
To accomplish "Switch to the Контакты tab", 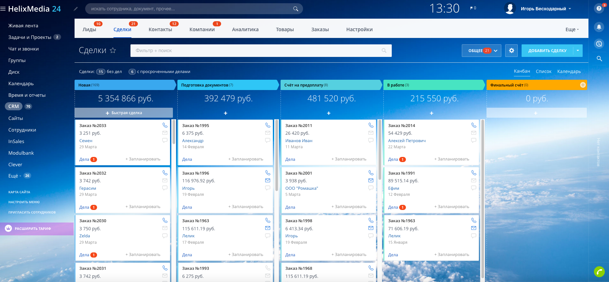I will click(160, 30).
